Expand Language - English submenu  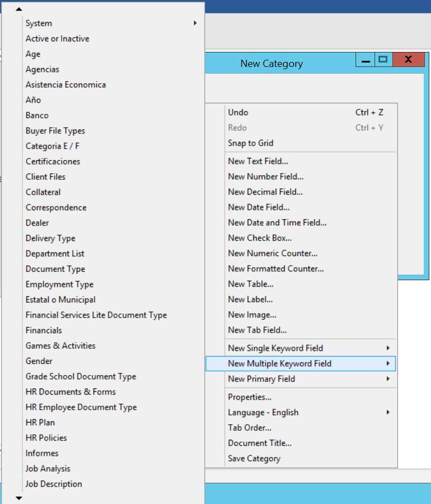301,412
